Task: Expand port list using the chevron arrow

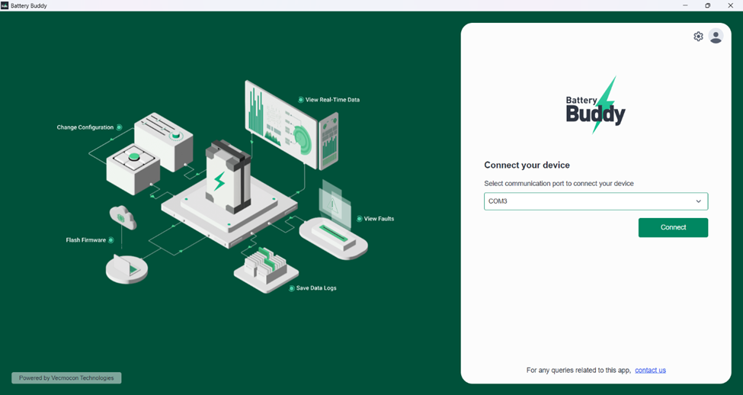Action: click(x=698, y=201)
